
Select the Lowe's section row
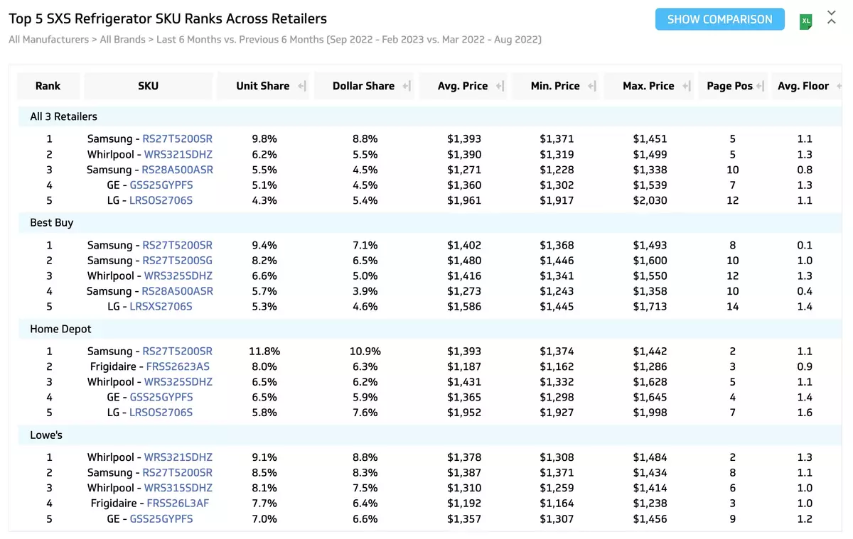pyautogui.click(x=429, y=435)
